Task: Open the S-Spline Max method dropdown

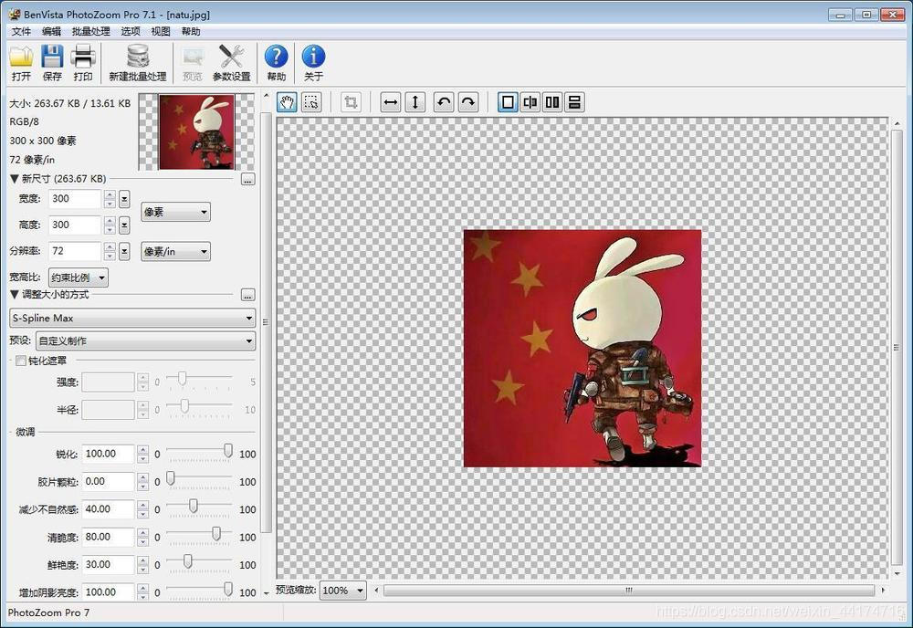Action: point(132,318)
